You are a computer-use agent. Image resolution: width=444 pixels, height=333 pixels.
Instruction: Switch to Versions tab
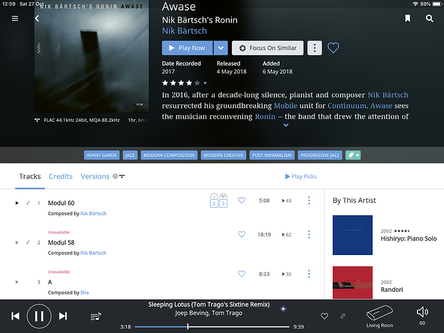(95, 176)
